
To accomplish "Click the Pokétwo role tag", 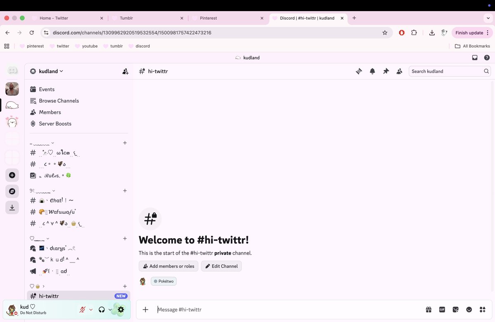I will pos(163,281).
